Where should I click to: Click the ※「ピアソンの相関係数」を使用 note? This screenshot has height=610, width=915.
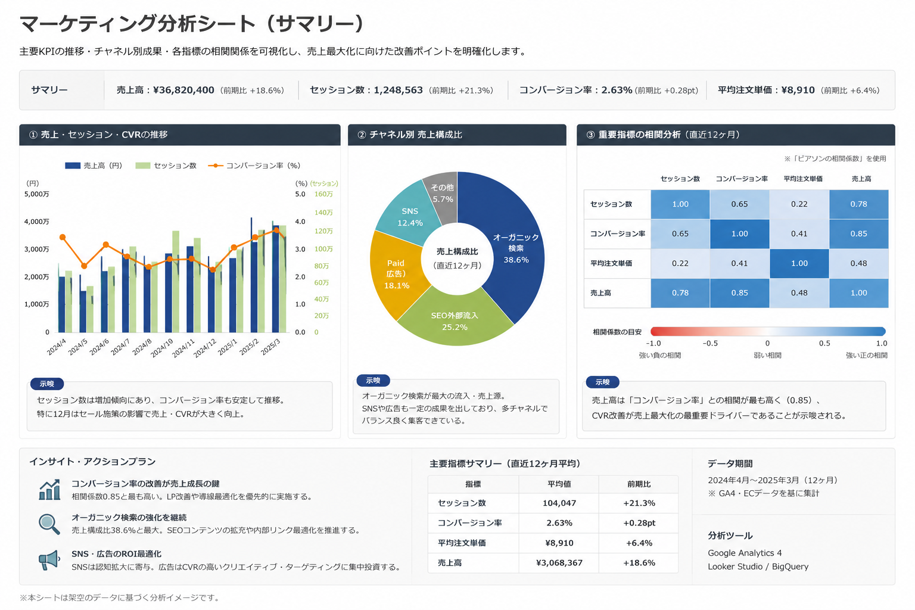point(835,158)
